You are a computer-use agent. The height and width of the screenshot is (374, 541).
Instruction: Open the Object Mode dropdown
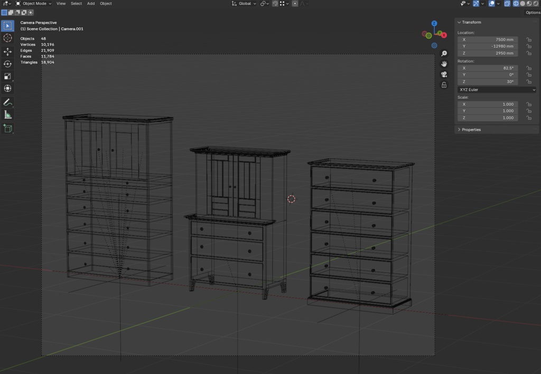33,4
